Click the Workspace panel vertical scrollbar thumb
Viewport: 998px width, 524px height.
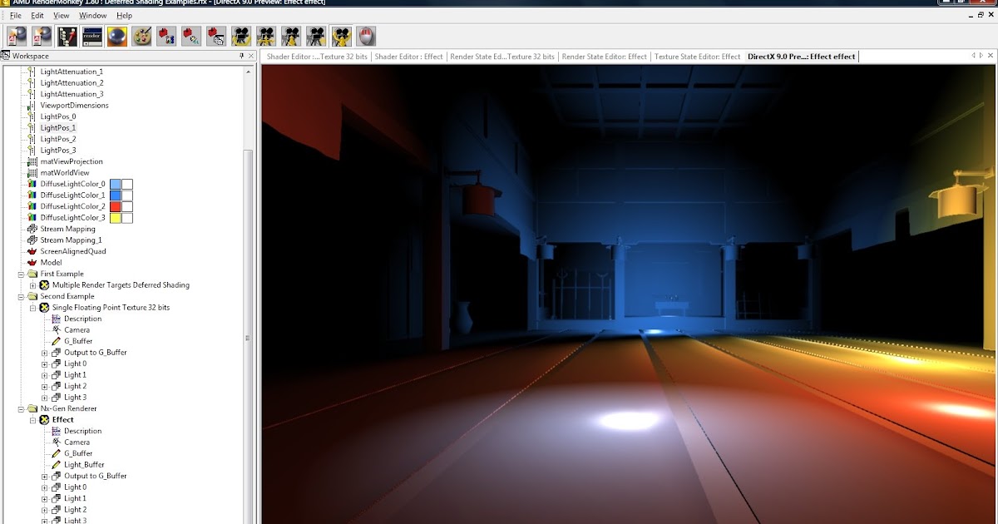247,337
